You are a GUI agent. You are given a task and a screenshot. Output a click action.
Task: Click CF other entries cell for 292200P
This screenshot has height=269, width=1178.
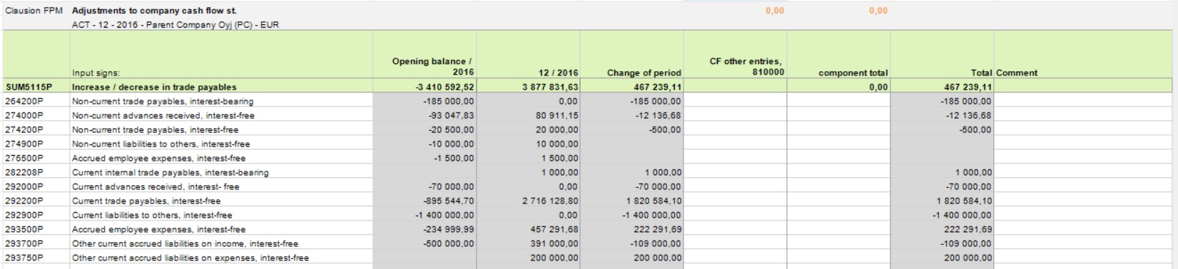[x=735, y=201]
